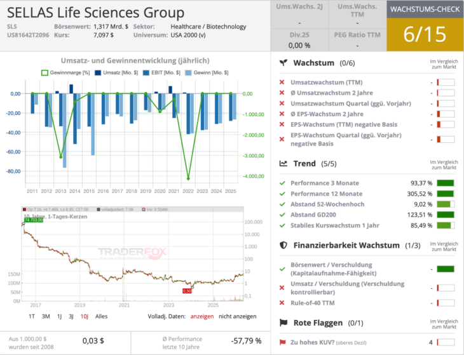Click the Trend chart icon
Viewport: 464px width, 355px height.
click(283, 163)
